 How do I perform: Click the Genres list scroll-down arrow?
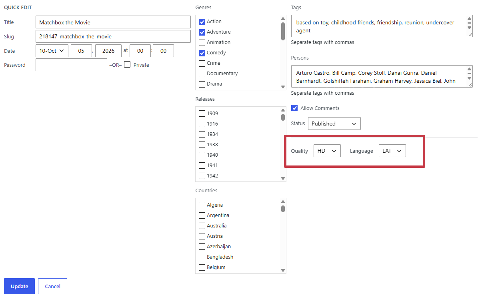[283, 87]
